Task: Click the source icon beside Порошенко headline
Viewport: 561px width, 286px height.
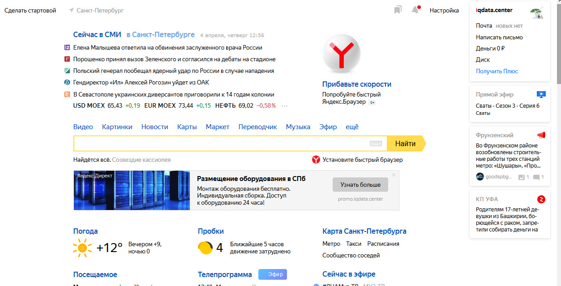Action: (67, 59)
